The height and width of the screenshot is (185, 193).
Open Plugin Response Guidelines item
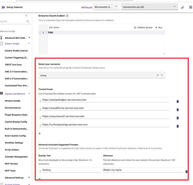click(x=17, y=115)
